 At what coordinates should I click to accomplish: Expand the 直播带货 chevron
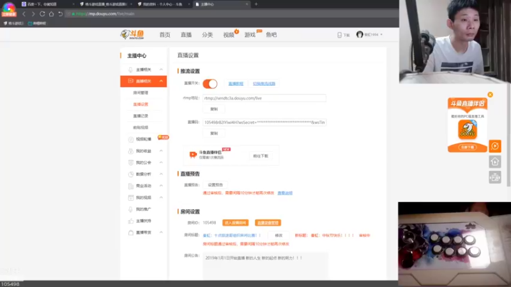tap(161, 233)
